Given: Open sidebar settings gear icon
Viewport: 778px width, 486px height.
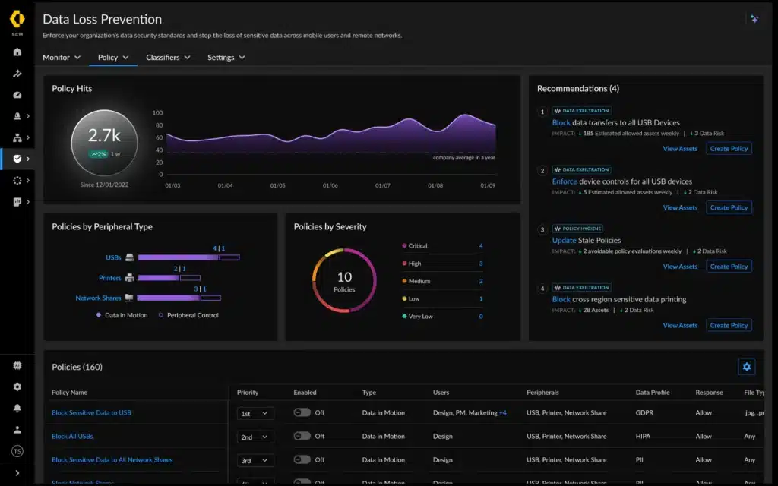Looking at the screenshot, I should pos(17,387).
